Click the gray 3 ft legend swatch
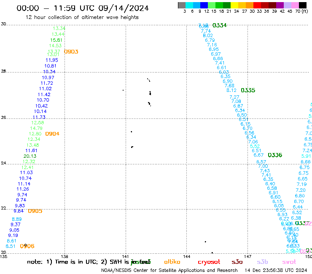312x274 pixels. (x=182, y=5)
